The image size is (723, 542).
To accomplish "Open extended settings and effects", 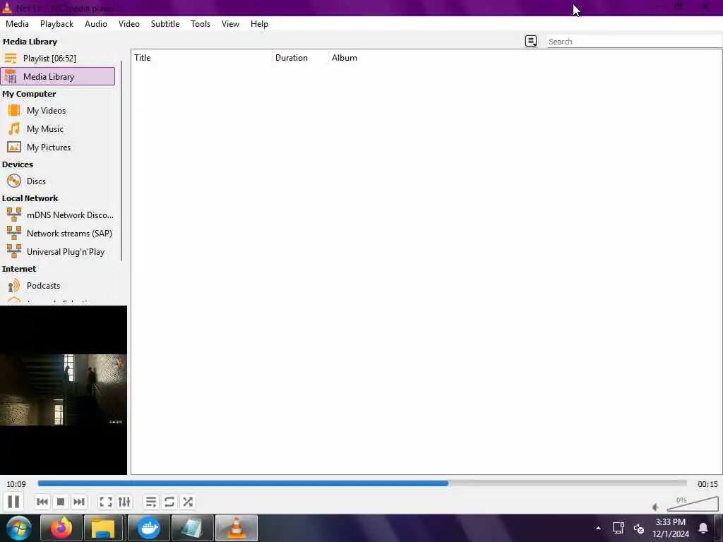I will click(124, 502).
